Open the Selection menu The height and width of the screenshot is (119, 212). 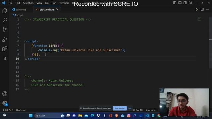point(28,3)
